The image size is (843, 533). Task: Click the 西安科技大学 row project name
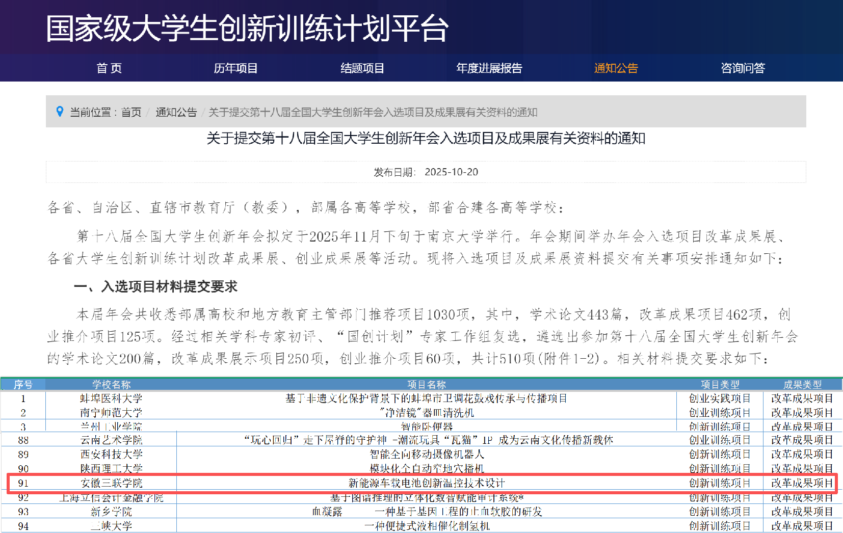[427, 454]
